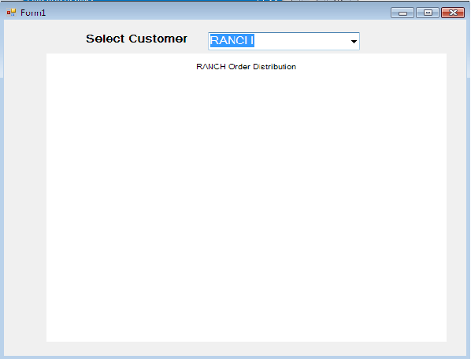471x359 pixels.
Task: Click the Form1 title text
Action: (33, 13)
